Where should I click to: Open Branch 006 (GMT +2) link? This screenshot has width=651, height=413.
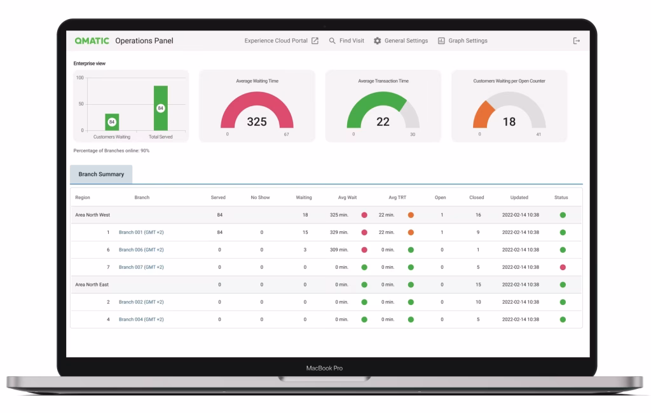point(141,250)
